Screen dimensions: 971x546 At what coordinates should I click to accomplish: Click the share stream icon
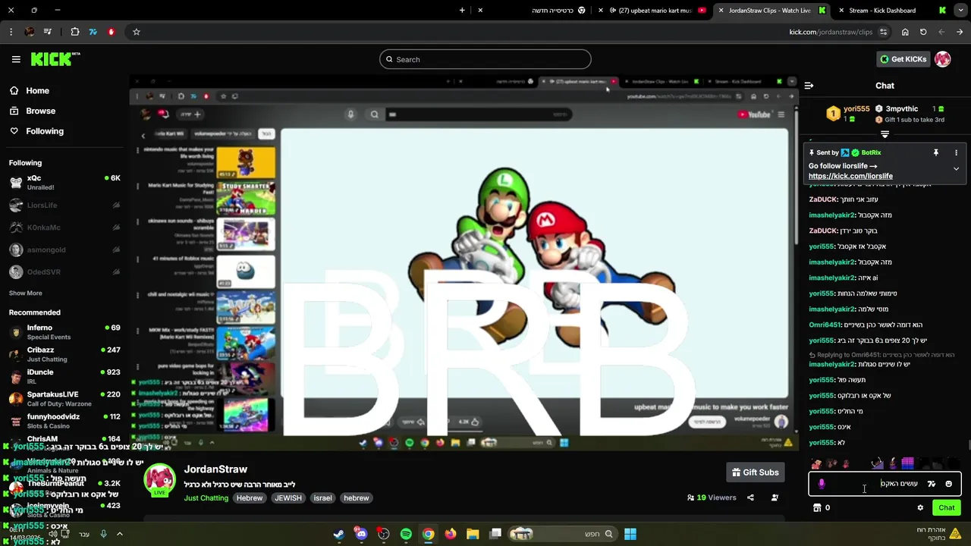pos(750,497)
